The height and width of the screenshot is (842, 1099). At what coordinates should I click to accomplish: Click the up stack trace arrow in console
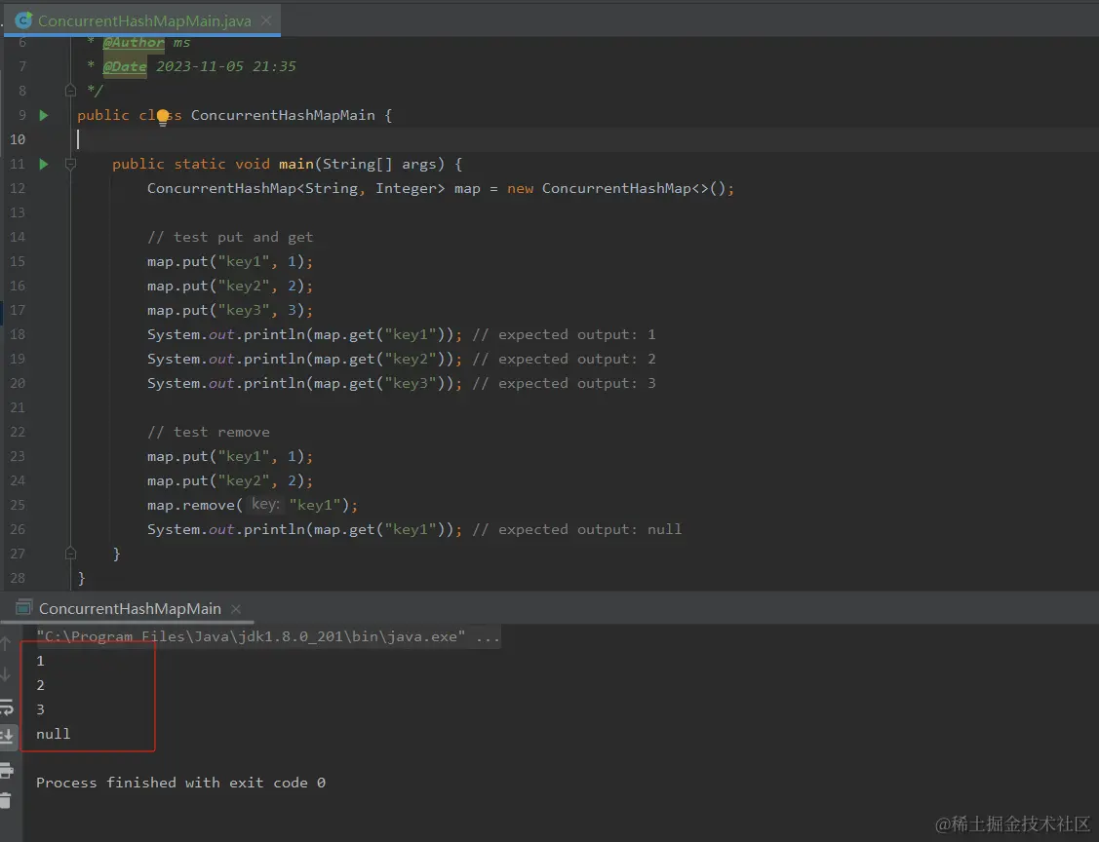[6, 643]
